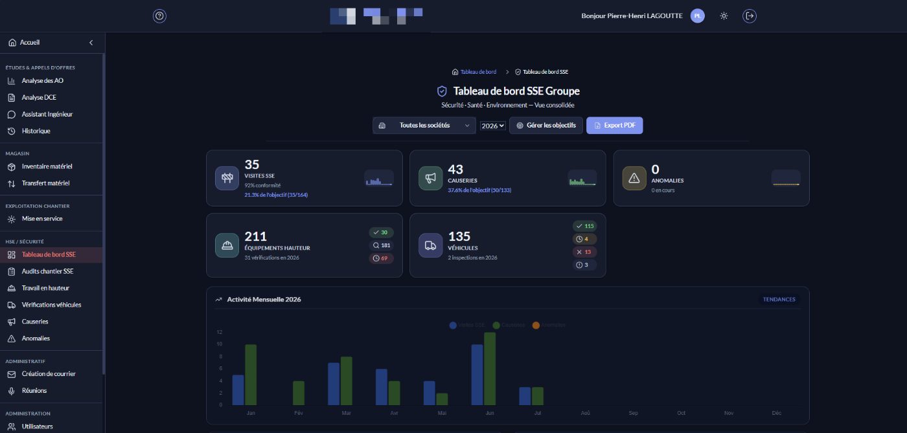Screen dimensions: 907x433
Task: Click the Équipements hauteur helmet icon
Action: (227, 245)
